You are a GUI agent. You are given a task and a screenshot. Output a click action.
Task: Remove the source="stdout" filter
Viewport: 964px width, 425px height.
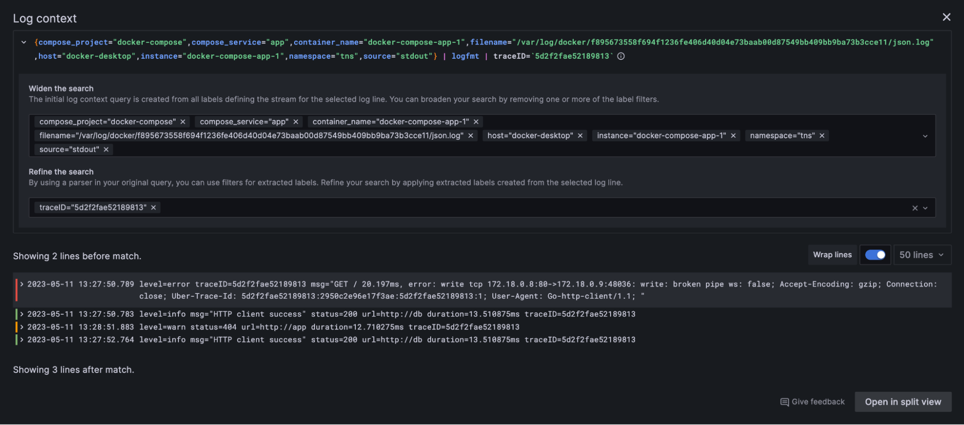tap(106, 150)
